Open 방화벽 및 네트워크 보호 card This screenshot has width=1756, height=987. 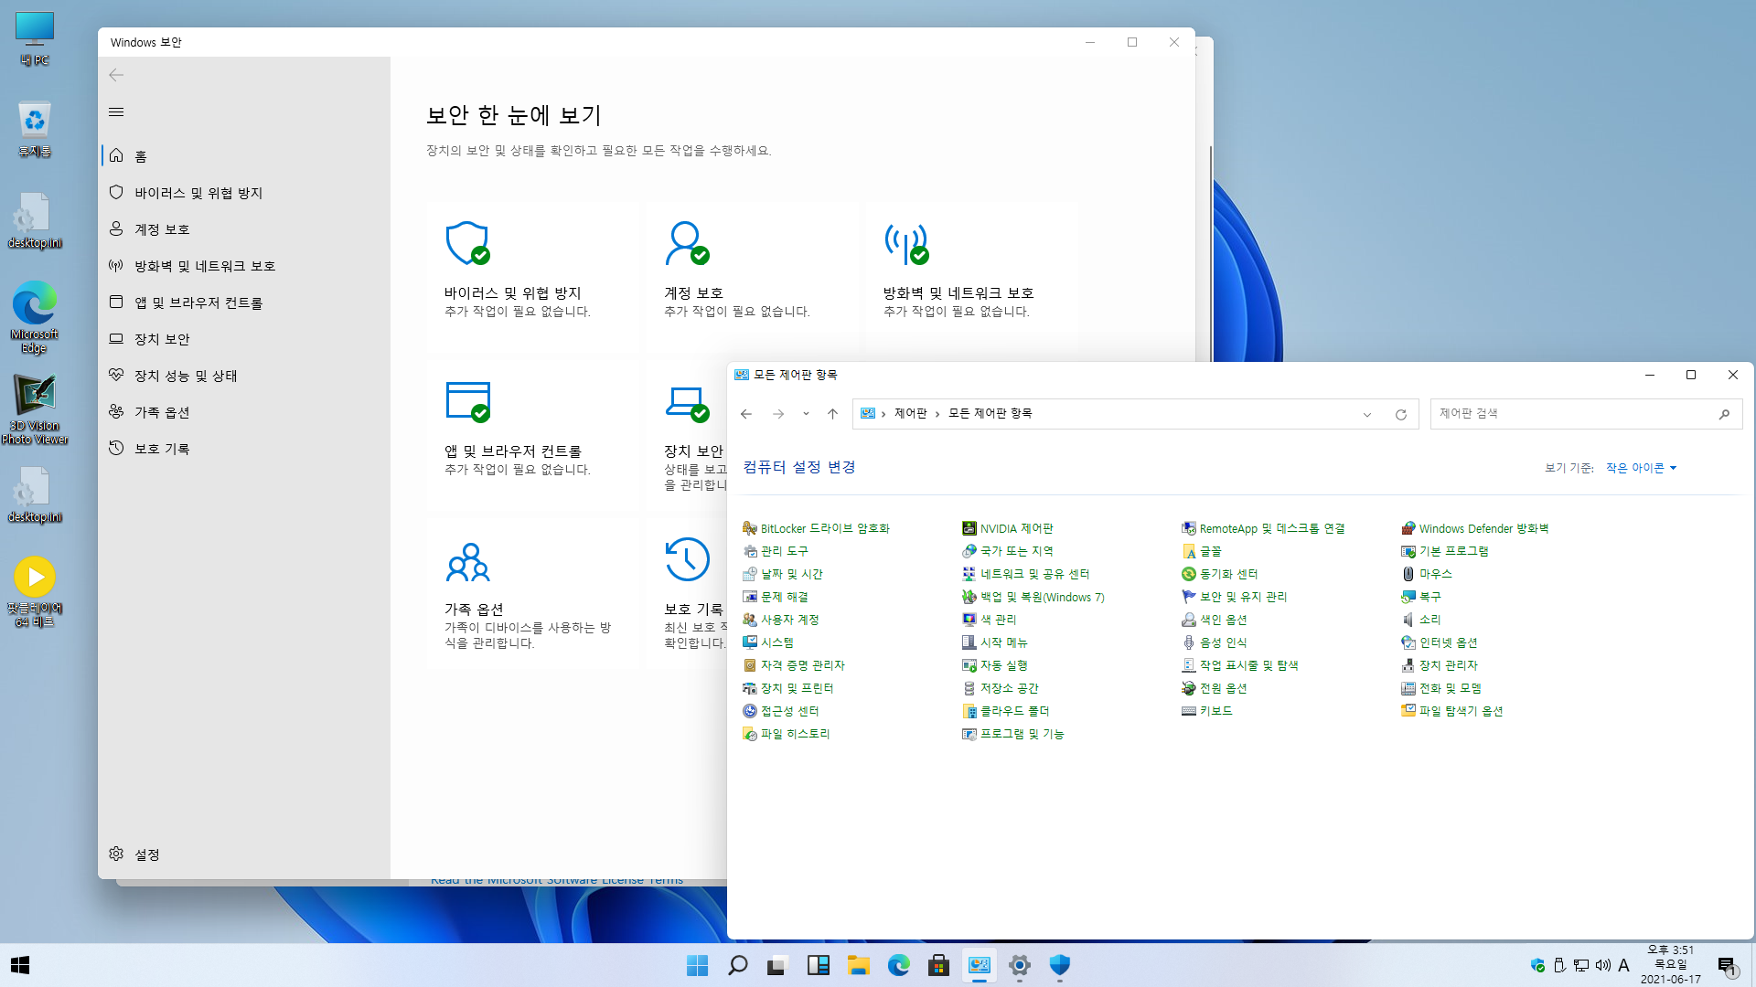971,276
